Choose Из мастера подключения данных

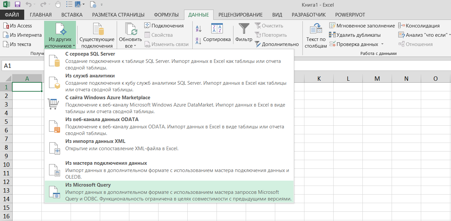pyautogui.click(x=169, y=170)
